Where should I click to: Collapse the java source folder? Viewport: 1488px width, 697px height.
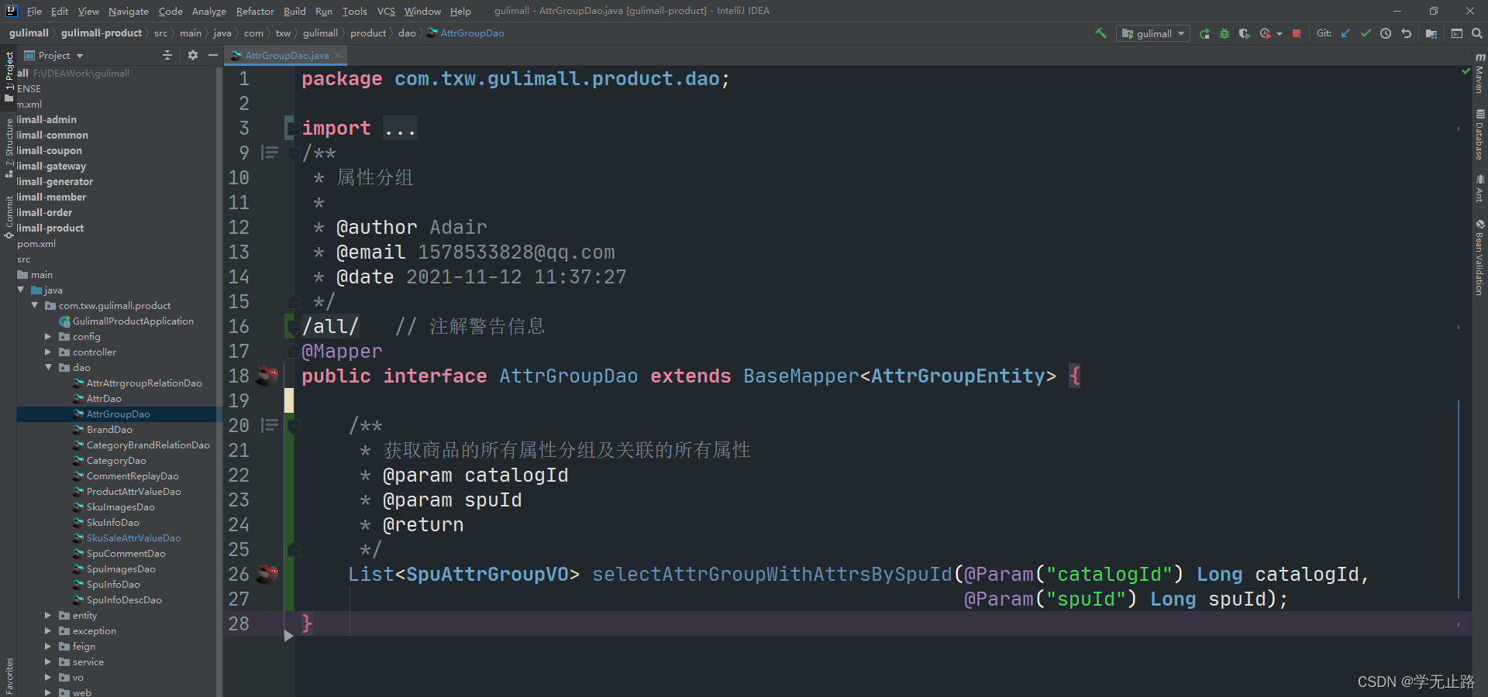pos(20,290)
